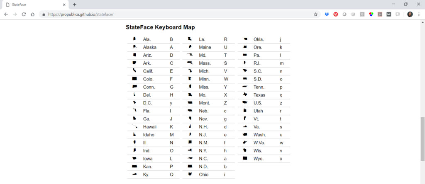Click the user profile avatar

coord(410,15)
